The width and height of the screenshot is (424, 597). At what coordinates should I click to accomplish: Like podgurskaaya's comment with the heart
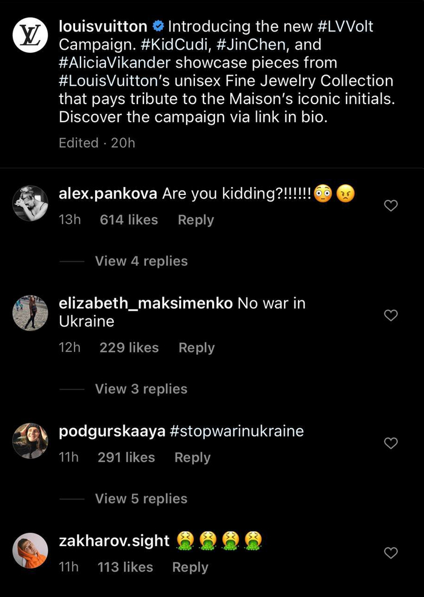coord(391,443)
